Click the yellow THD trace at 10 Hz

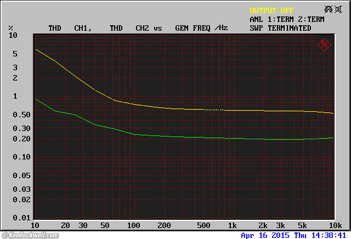[x=36, y=49]
